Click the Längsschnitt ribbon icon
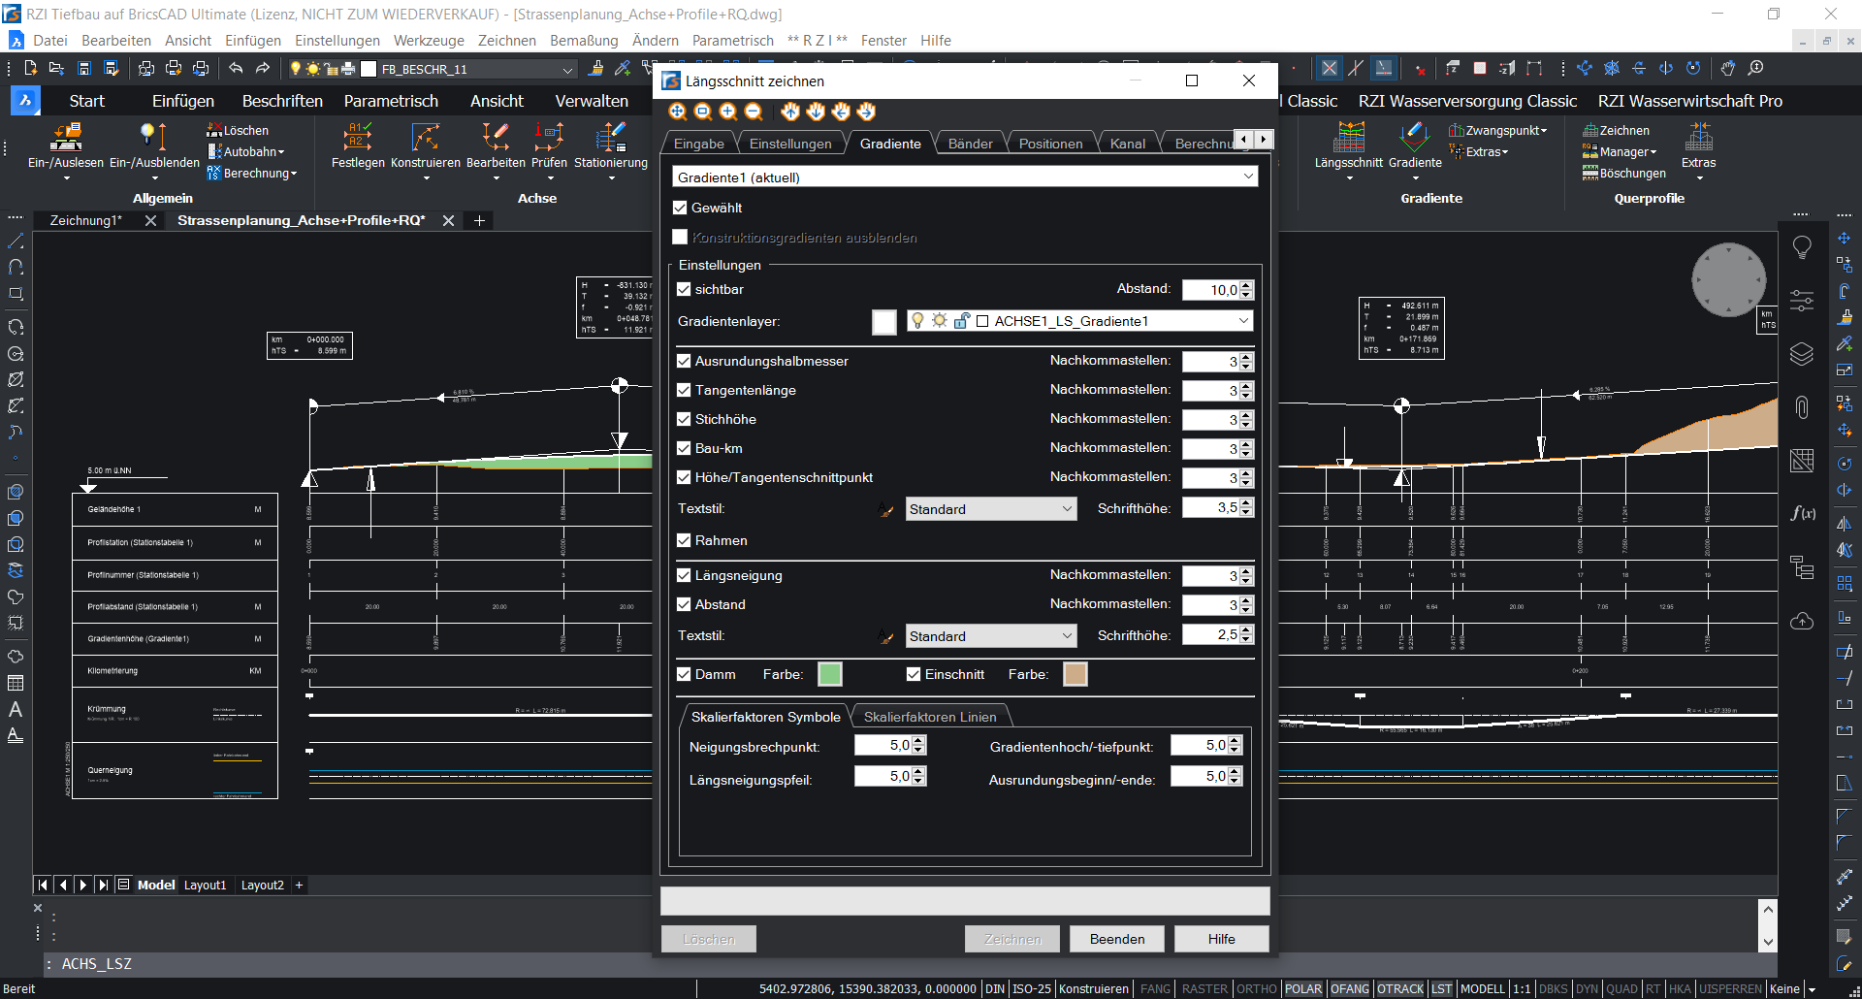The image size is (1862, 999). 1349,138
